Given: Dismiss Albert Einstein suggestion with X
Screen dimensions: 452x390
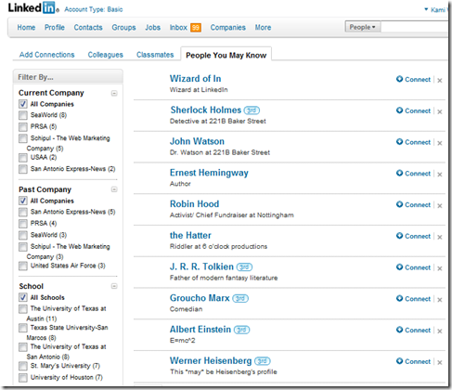Looking at the screenshot, I should pos(440,331).
